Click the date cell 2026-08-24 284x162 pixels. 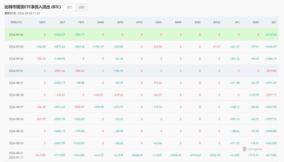(16, 143)
